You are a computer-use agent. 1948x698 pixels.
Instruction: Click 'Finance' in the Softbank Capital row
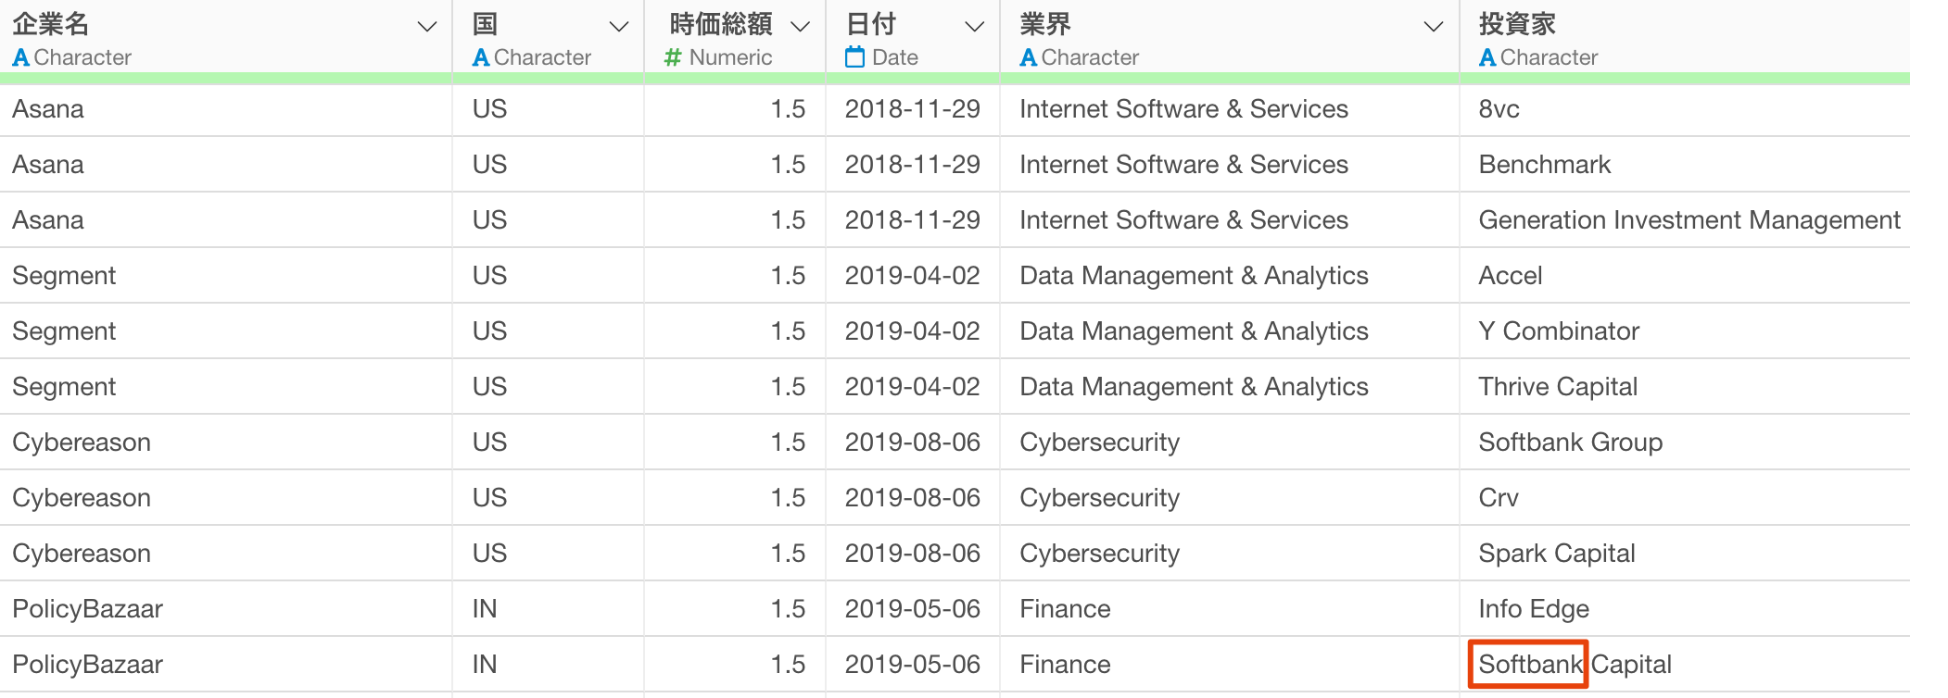[1065, 665]
